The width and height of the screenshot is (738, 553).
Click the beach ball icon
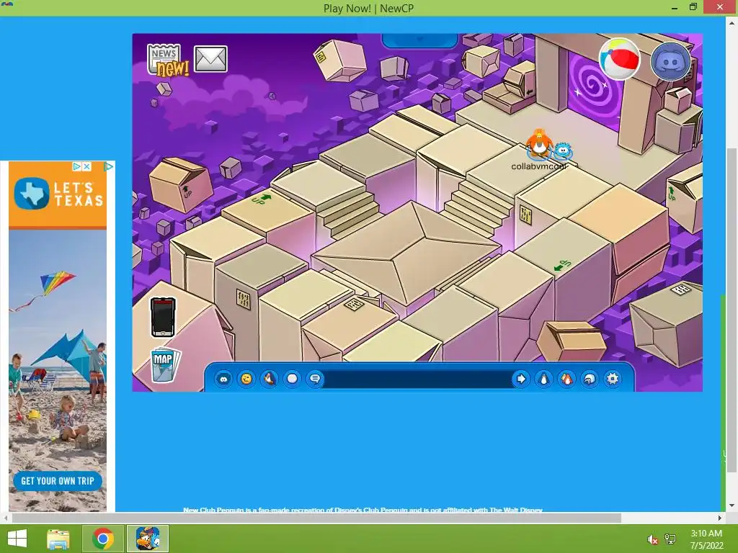619,59
